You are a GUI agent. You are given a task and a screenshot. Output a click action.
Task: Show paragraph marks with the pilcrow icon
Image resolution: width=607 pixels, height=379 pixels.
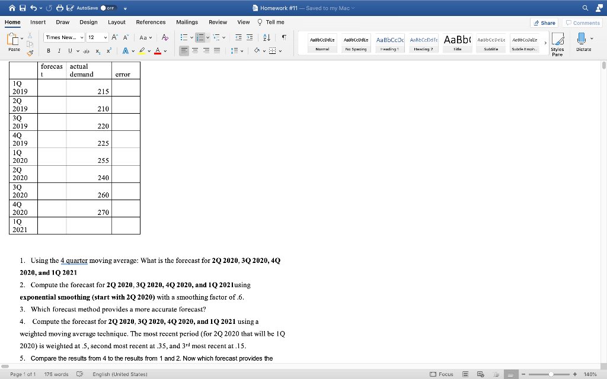point(283,37)
